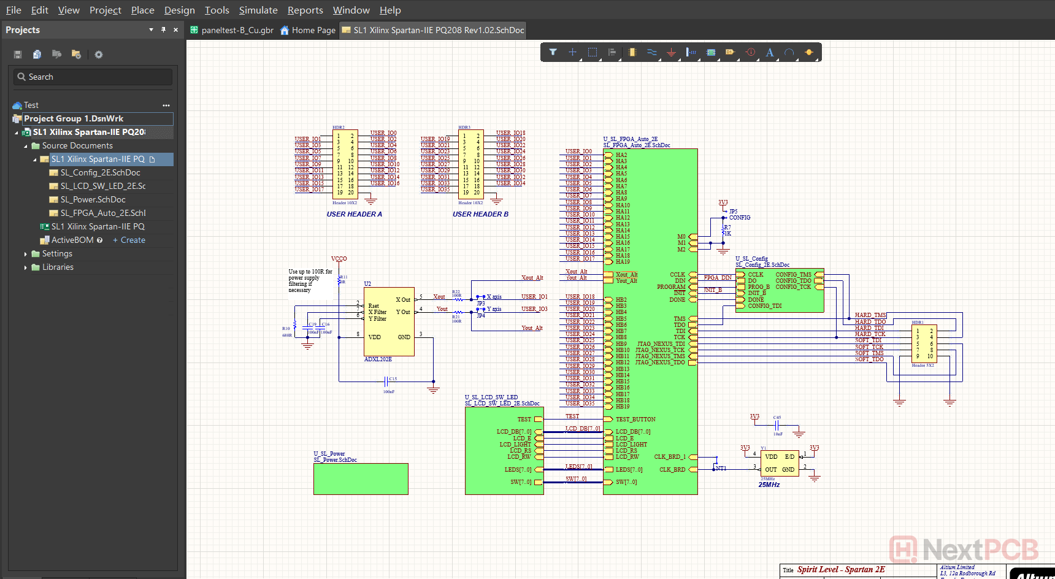Click the selection rectangle tool icon
Screen dimensions: 1055x579
pos(592,52)
